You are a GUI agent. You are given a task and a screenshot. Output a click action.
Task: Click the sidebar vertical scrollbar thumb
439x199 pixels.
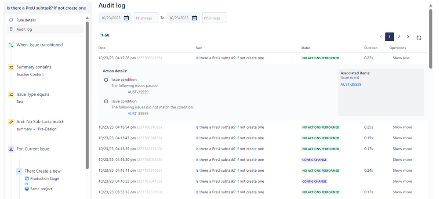coord(87,95)
